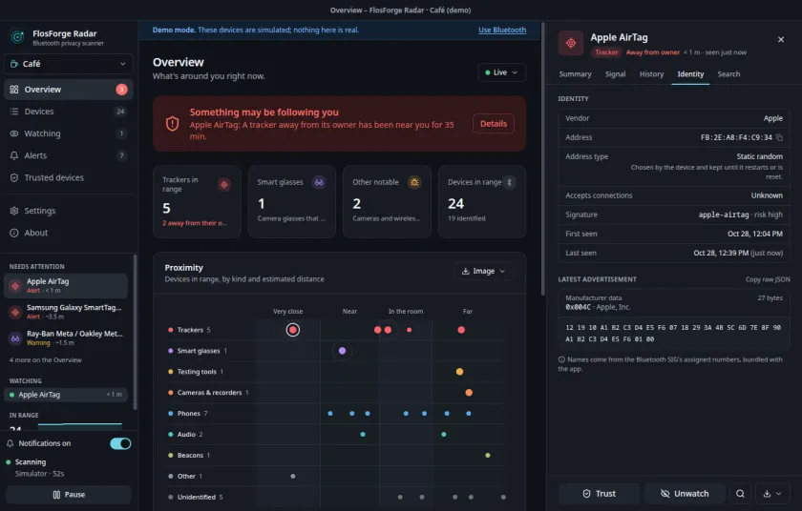Open the Image export dropdown
Image resolution: width=802 pixels, height=511 pixels.
(483, 271)
